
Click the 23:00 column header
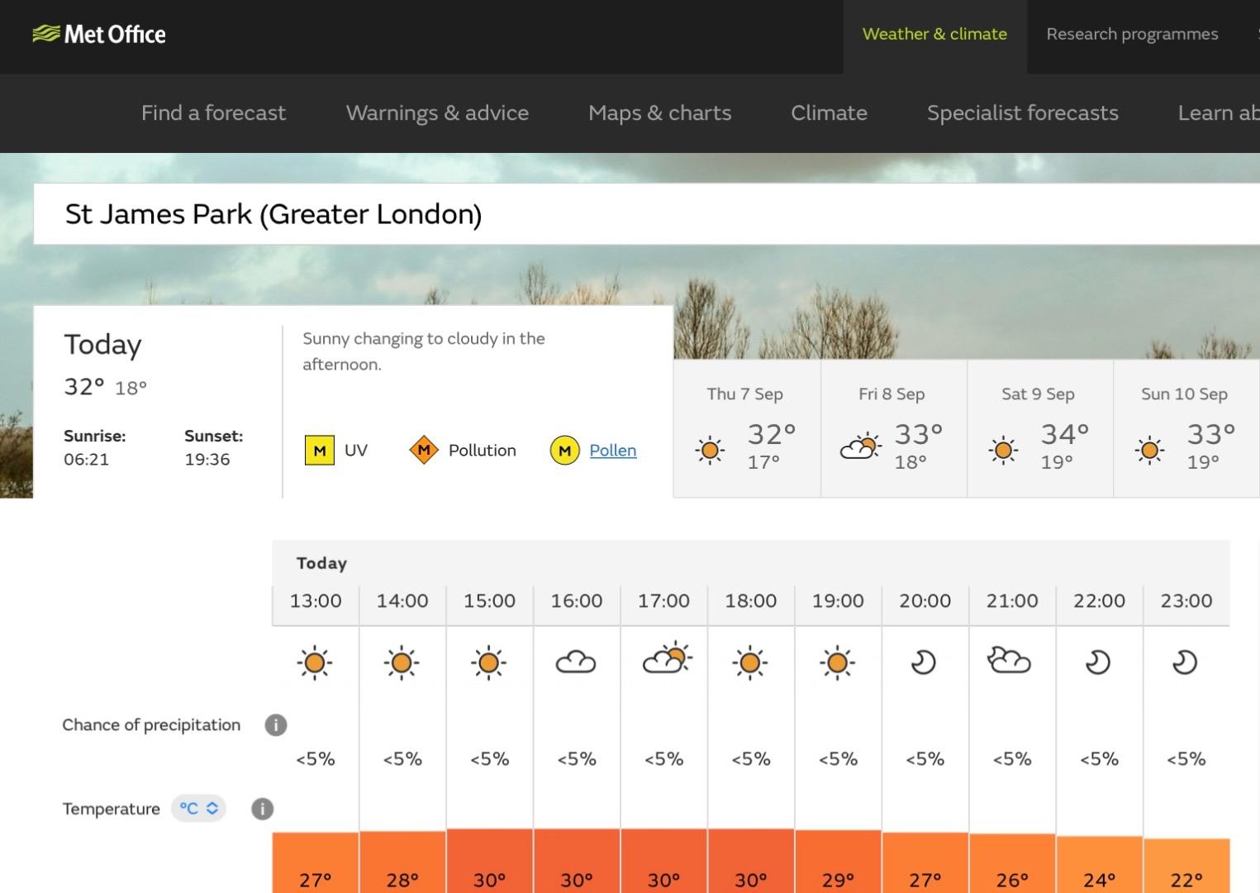pyautogui.click(x=1186, y=601)
